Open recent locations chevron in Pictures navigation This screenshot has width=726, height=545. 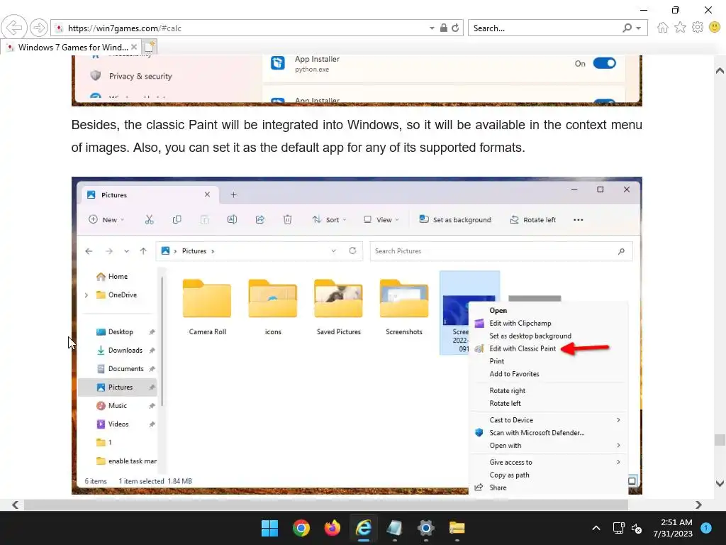(x=126, y=251)
